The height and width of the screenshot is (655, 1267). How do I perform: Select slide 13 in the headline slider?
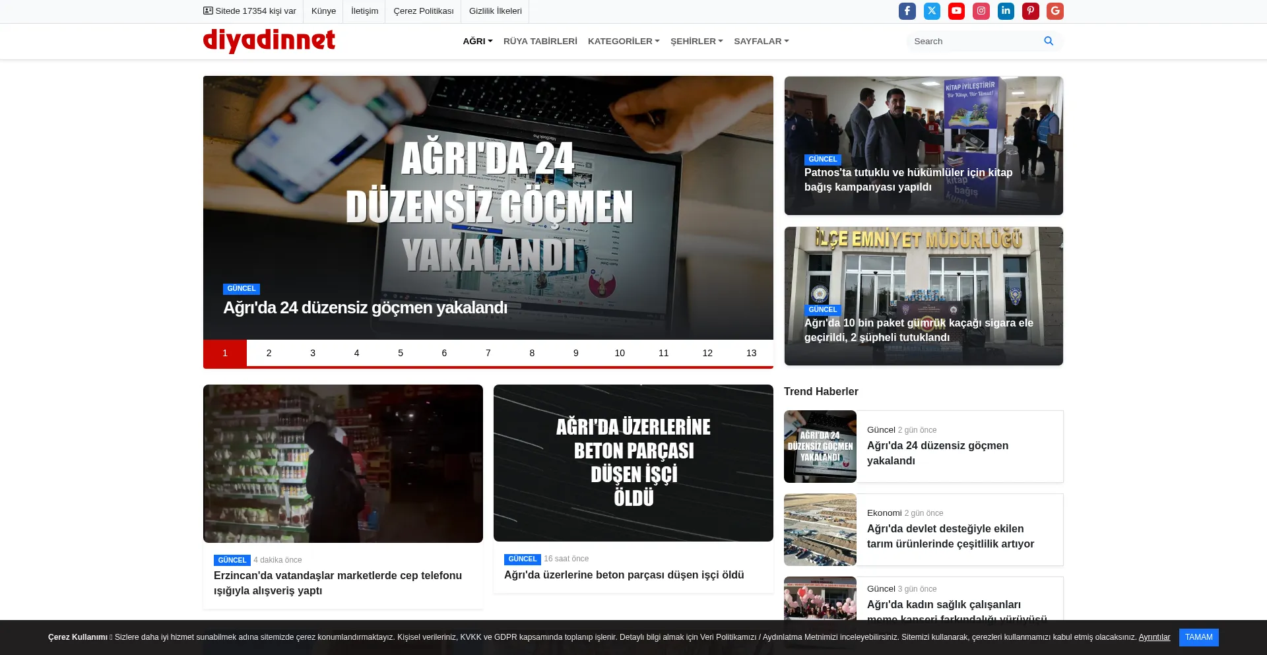(751, 353)
